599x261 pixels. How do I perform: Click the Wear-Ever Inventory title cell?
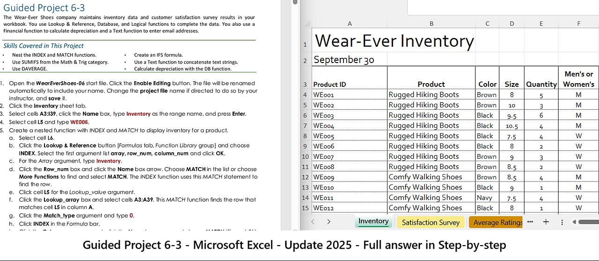pyautogui.click(x=394, y=42)
